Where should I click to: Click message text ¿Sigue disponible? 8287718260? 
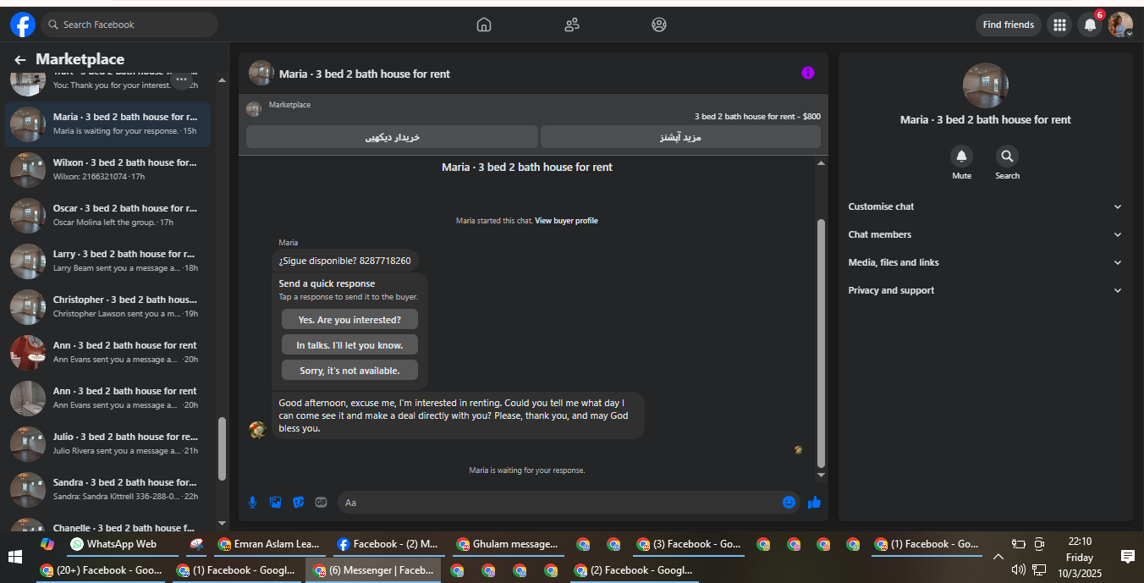(x=344, y=261)
